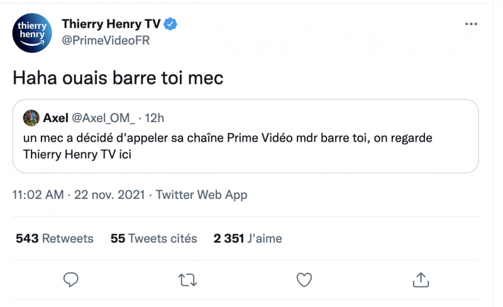
Task: Click the @PrimeVideoFR handle
Action: (x=106, y=40)
